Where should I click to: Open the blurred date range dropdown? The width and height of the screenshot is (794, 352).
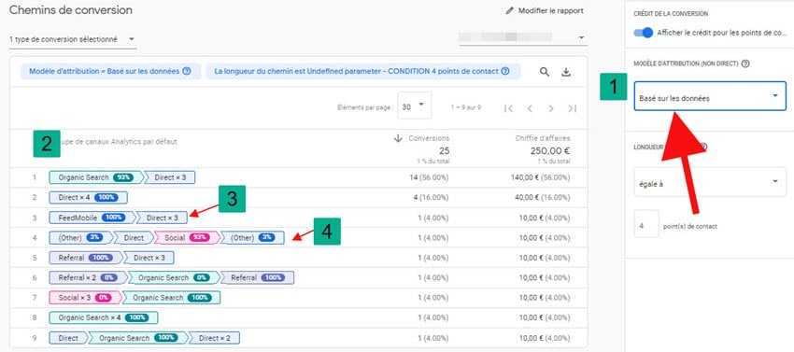point(523,37)
